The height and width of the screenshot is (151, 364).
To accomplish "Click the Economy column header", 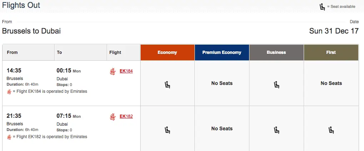I will (x=167, y=52).
